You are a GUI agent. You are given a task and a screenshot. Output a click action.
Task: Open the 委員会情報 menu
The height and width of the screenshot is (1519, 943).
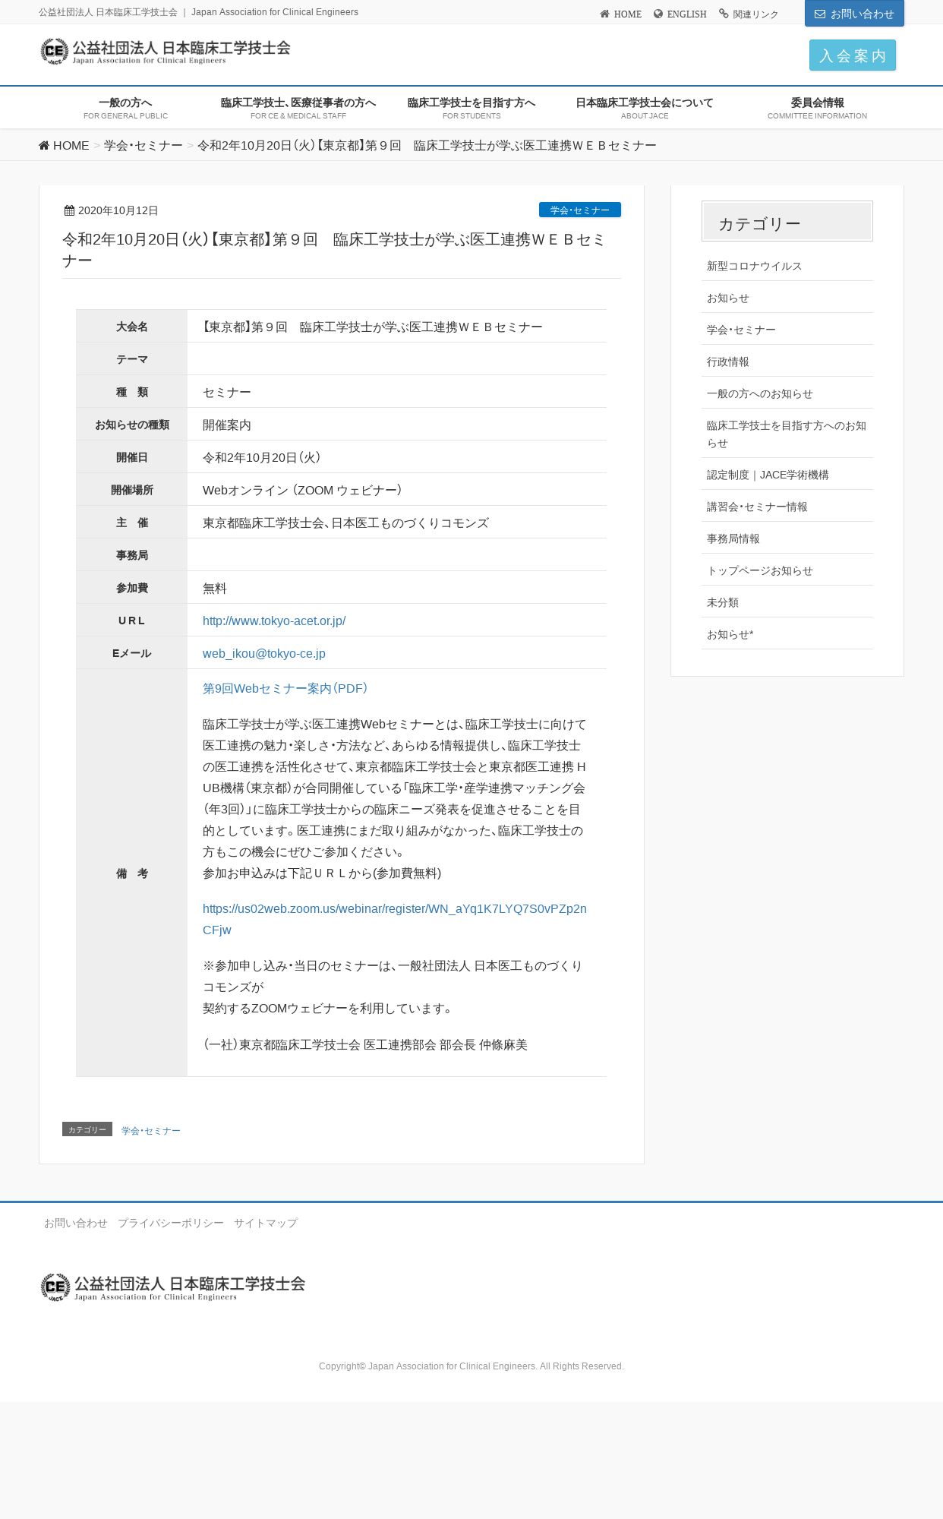[x=817, y=108]
